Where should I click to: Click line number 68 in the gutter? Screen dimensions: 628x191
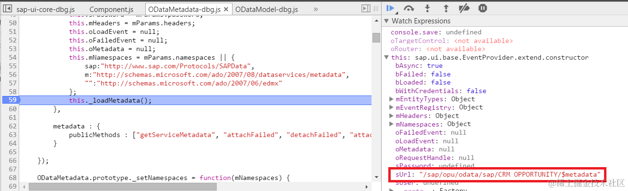click(13, 178)
